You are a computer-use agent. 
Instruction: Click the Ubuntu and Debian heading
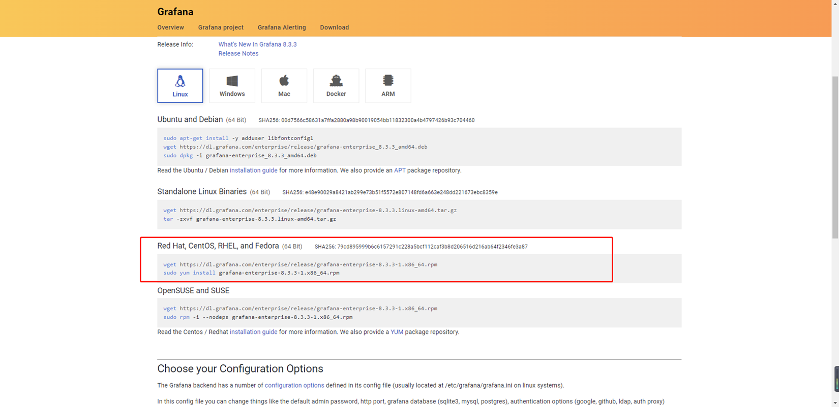(190, 120)
